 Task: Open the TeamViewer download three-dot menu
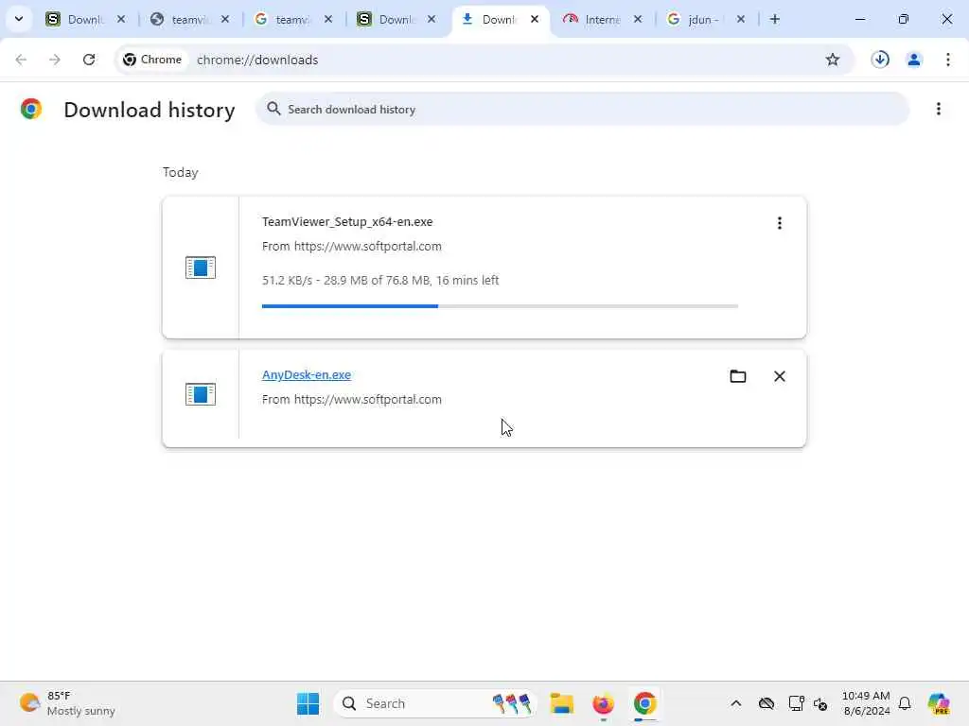click(780, 223)
